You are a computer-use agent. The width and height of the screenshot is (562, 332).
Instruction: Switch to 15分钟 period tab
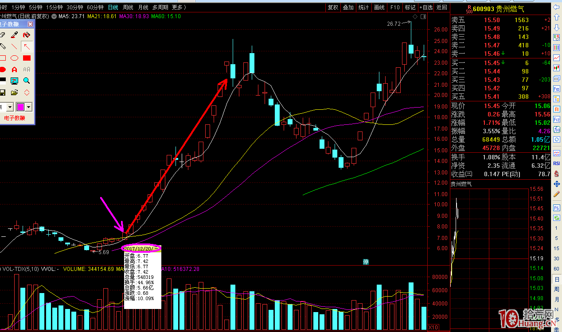click(55, 8)
